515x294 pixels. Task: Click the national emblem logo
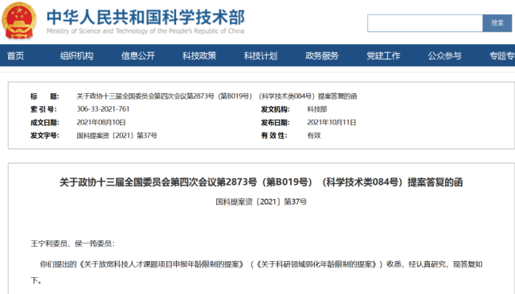click(18, 20)
